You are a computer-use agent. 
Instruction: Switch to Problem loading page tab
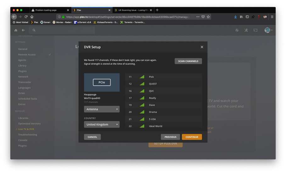(50, 10)
